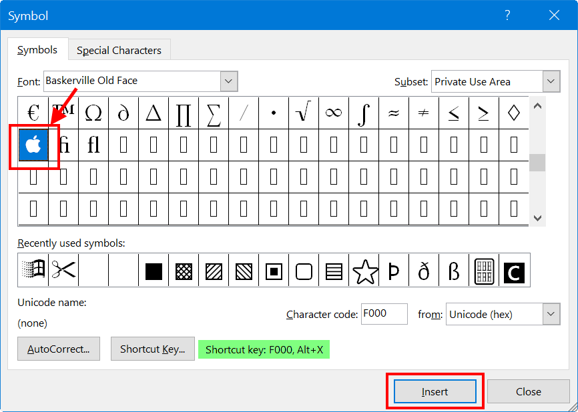
Task: Open the AutoCorrect options button
Action: click(59, 349)
